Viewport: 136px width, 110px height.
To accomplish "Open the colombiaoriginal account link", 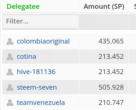I will (x=43, y=41).
